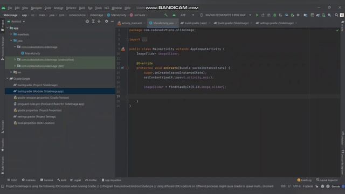Click Collapse All in Project panel
The image size is (345, 194).
pos(99,22)
